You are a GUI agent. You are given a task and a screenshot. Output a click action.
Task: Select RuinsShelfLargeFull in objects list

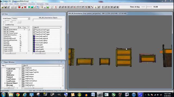coord(41,36)
